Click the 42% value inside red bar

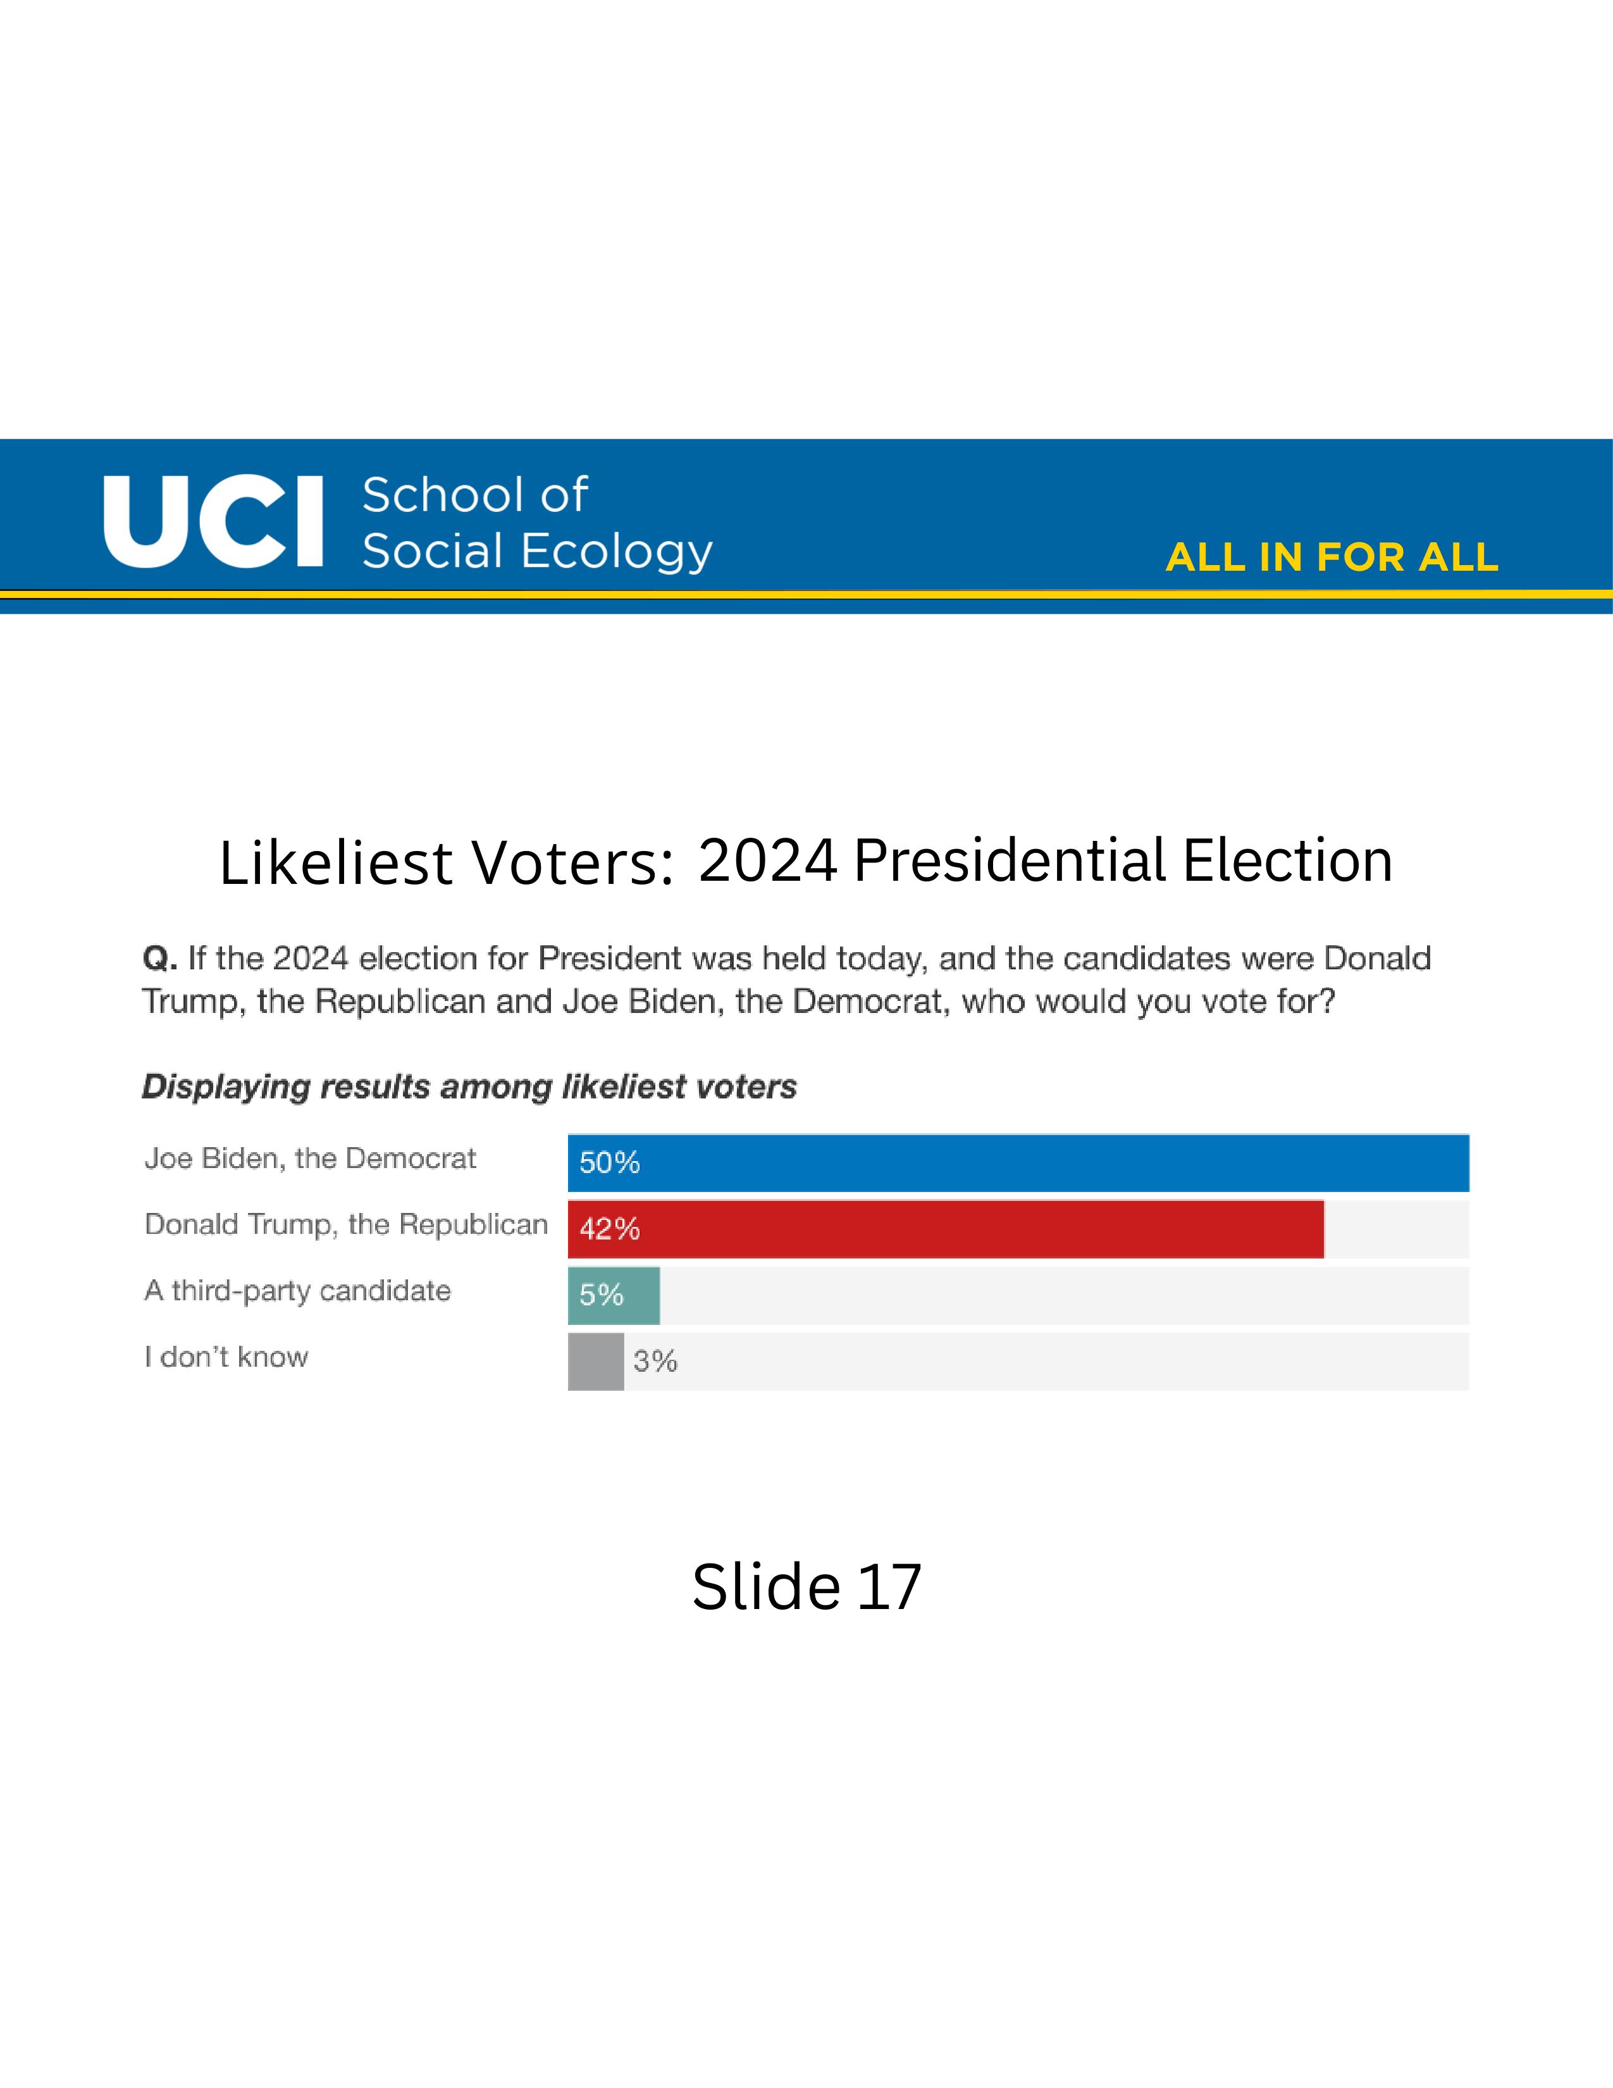pos(610,1229)
